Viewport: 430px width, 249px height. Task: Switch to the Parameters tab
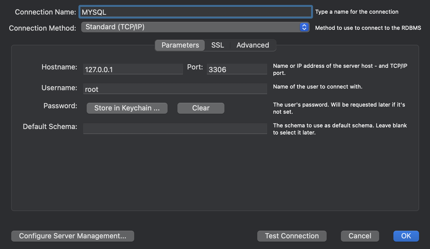click(180, 45)
